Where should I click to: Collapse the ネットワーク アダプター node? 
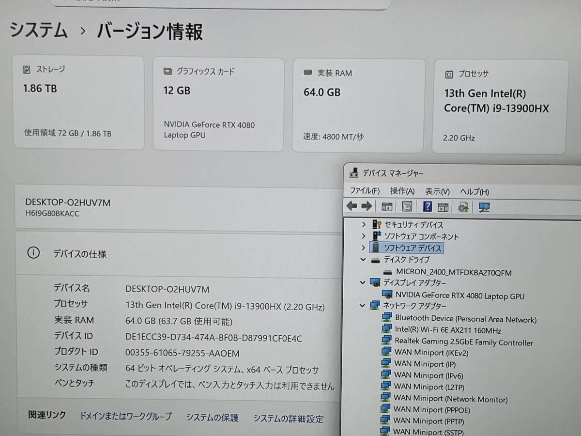pos(362,305)
